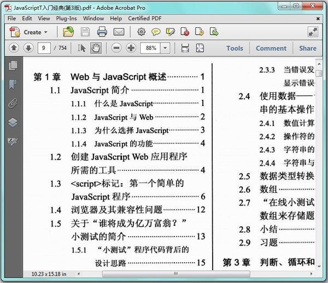Click the Email envelope icon
Screen dimensions: 328x283
[x=119, y=32]
